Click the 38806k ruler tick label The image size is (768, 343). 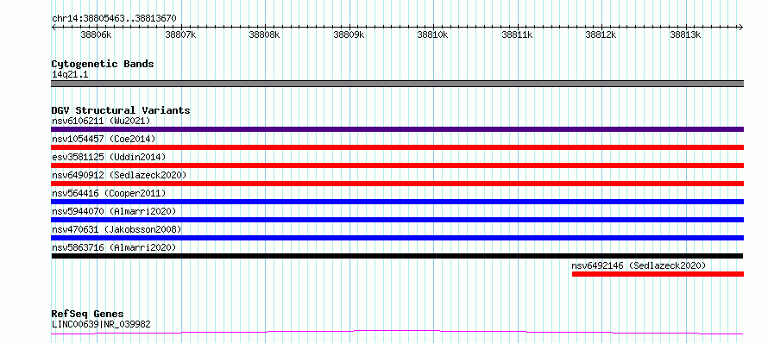point(97,34)
